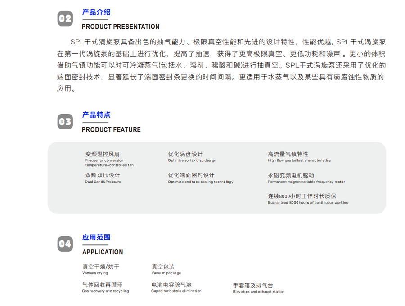
Task: Select 'Capacitor bubble elimination' text
Action: click(176, 291)
